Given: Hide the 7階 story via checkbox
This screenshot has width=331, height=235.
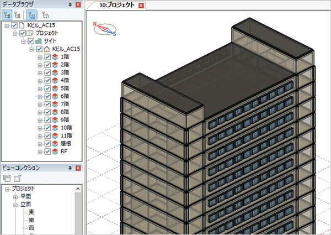Looking at the screenshot, I should (47, 104).
